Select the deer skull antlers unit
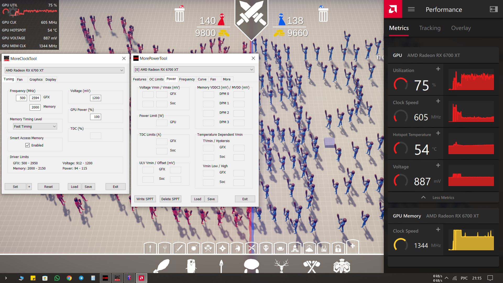This screenshot has width=503, height=283. click(281, 266)
